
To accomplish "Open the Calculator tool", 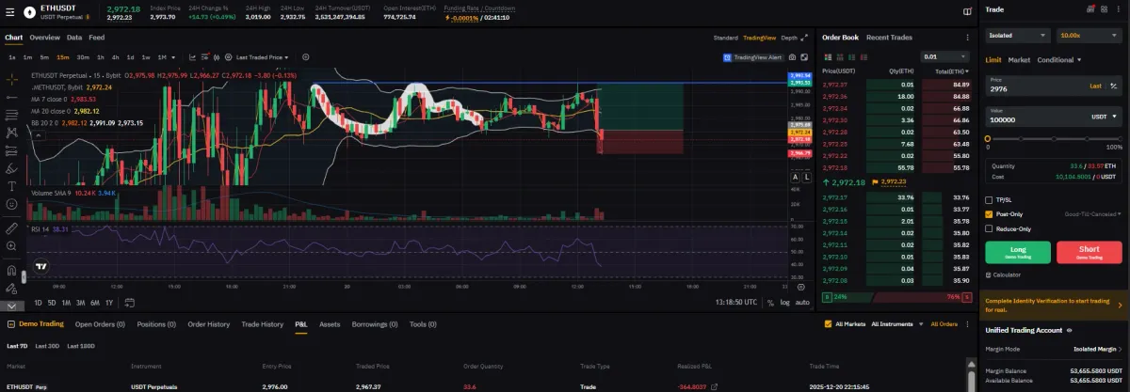I will pos(1003,274).
